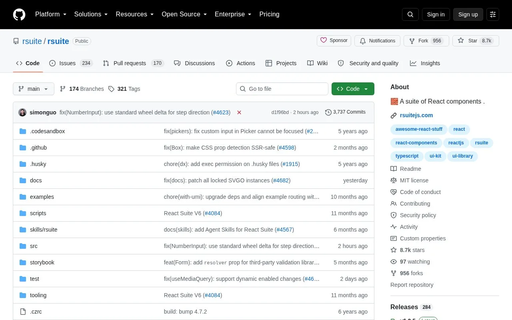Expand the green Code dropdown button

pyautogui.click(x=353, y=89)
